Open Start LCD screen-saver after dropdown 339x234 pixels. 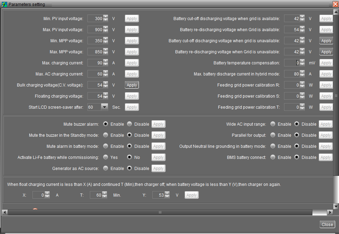pyautogui.click(x=105, y=107)
